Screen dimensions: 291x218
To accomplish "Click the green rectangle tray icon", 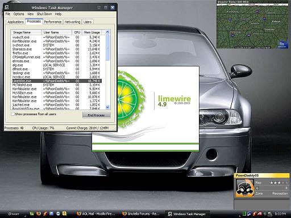I will click(x=244, y=213).
